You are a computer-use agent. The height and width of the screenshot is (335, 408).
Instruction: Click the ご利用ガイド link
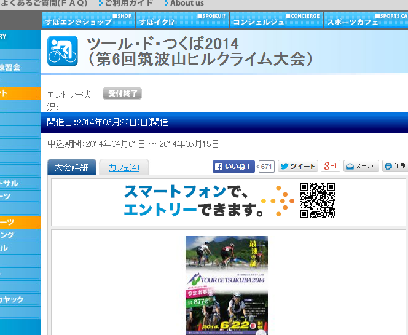[128, 4]
